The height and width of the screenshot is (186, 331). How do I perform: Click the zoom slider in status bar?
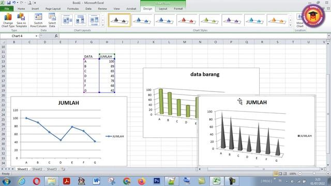click(x=314, y=174)
